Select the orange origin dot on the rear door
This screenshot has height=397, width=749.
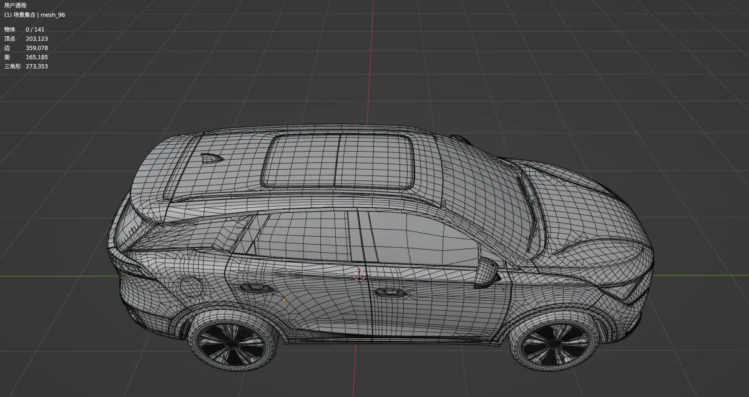click(x=285, y=300)
